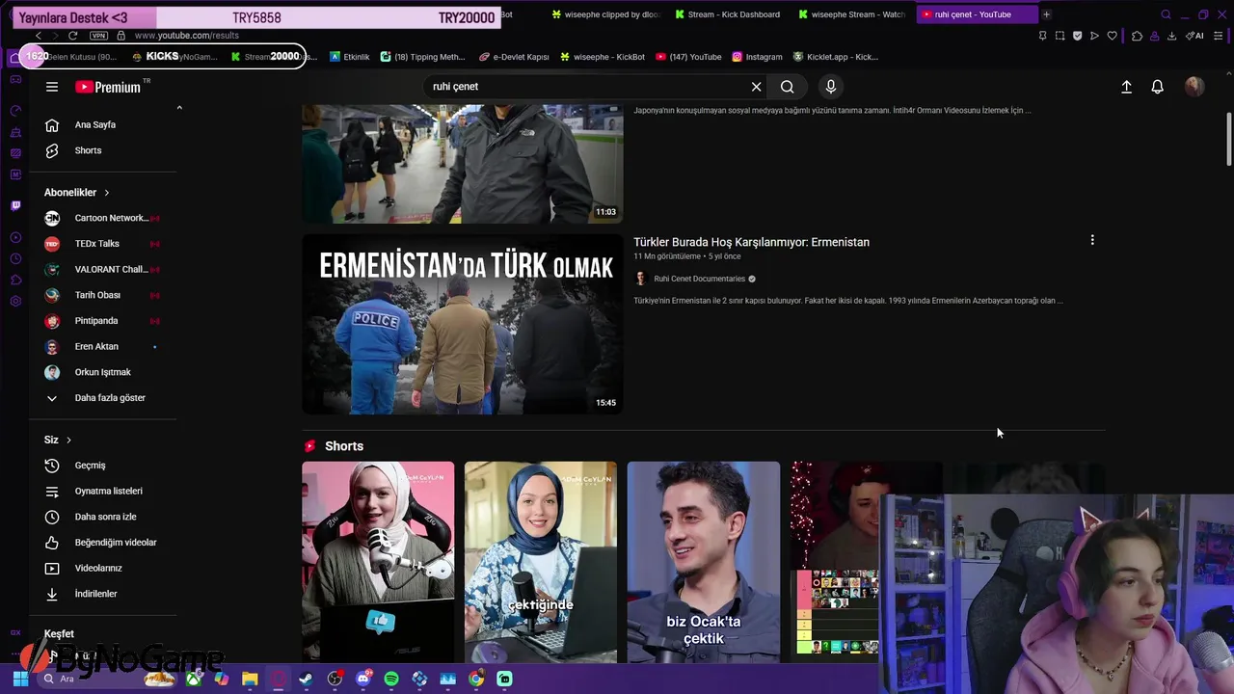1234x694 pixels.
Task: Click the VPN badge in address bar
Action: (98, 36)
